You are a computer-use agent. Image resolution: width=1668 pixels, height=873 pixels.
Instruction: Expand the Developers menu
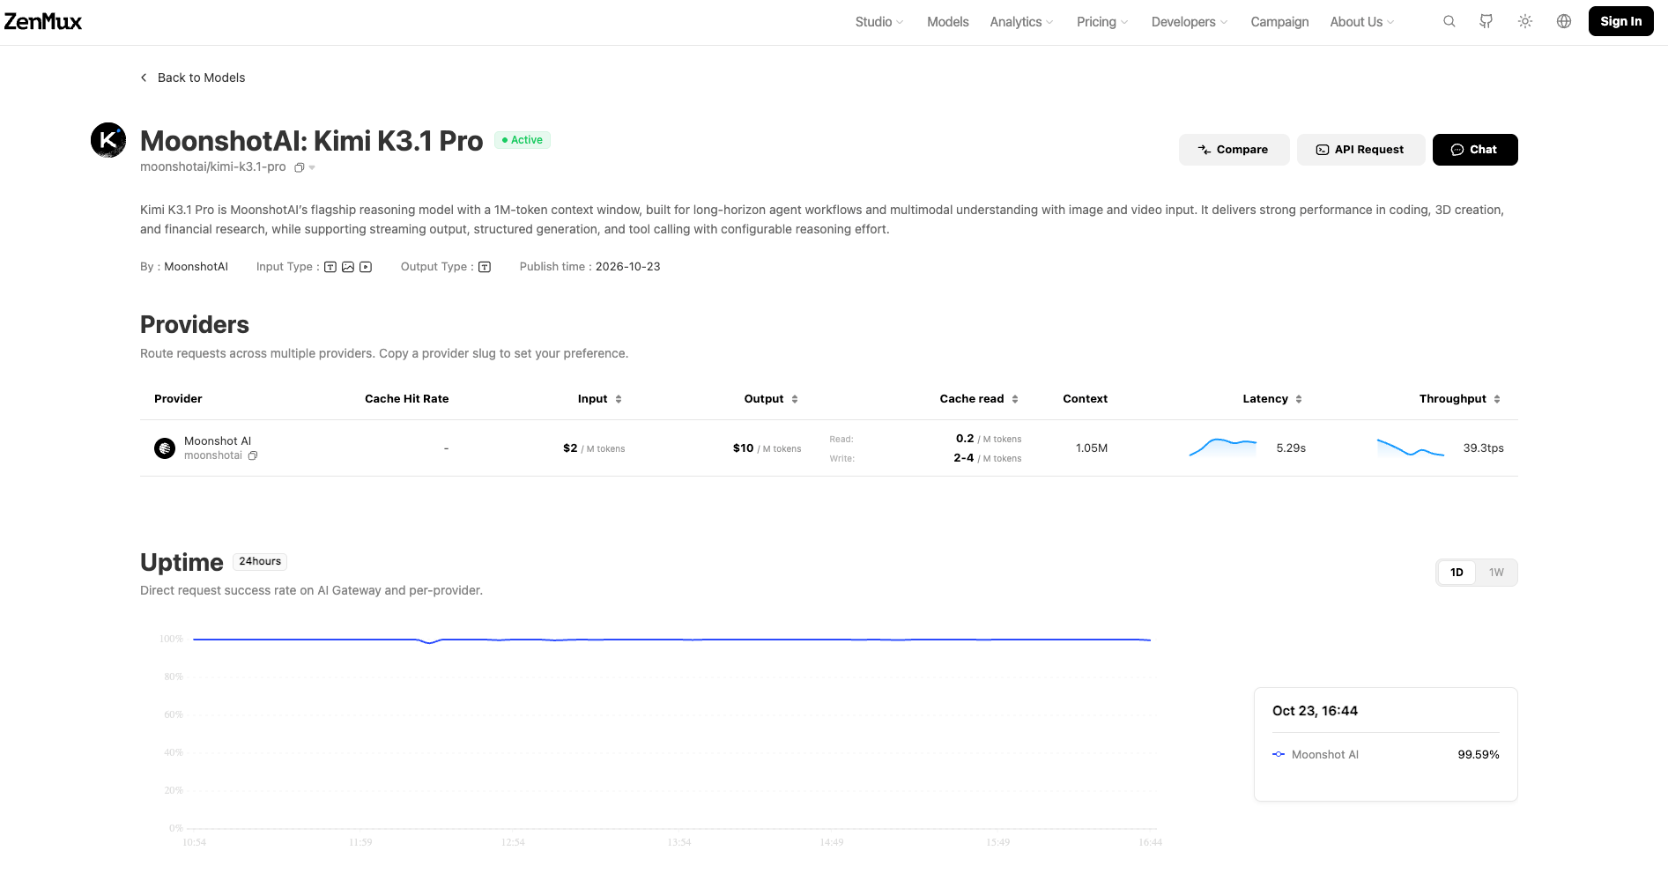(x=1190, y=22)
